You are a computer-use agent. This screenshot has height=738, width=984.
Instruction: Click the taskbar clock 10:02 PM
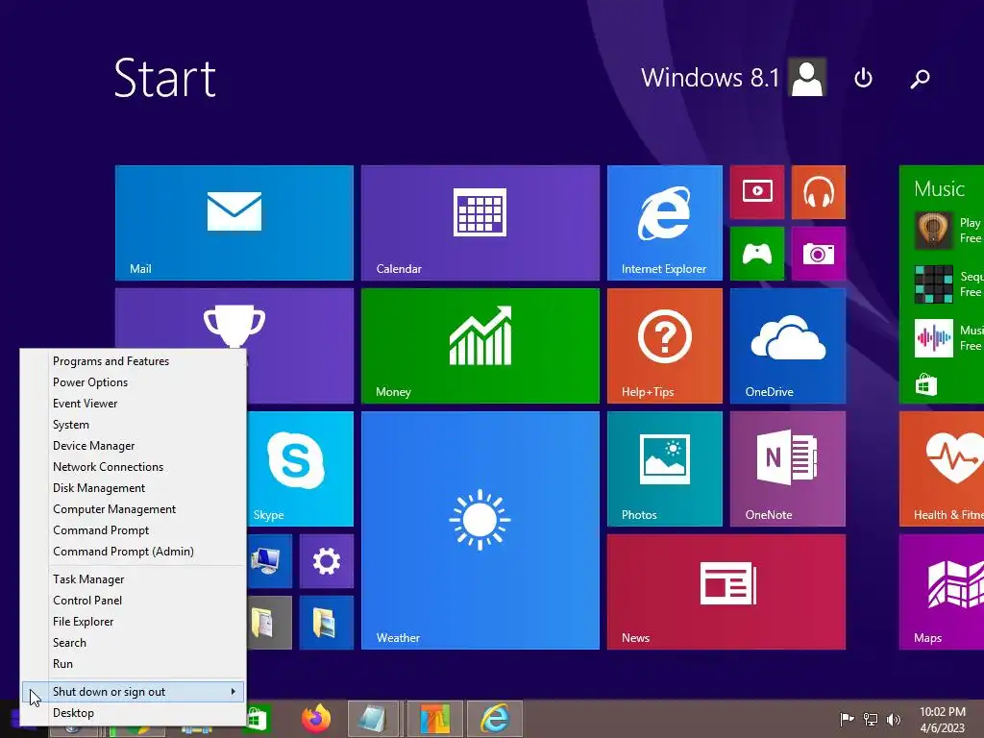[x=942, y=720]
